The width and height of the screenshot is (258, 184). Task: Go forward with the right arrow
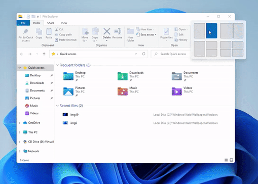click(30, 54)
